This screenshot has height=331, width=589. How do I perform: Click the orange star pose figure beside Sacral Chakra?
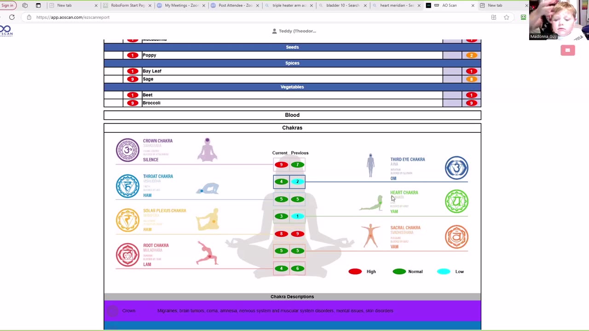[370, 236]
